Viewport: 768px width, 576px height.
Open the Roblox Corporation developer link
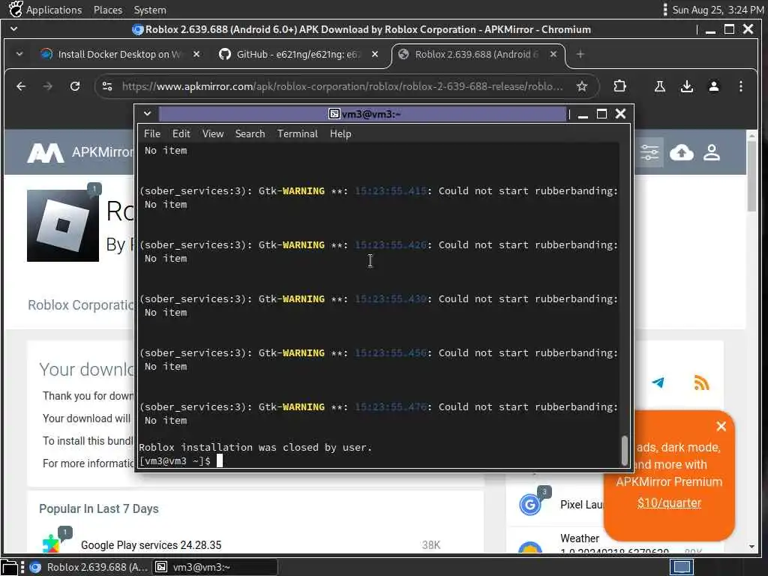click(81, 305)
